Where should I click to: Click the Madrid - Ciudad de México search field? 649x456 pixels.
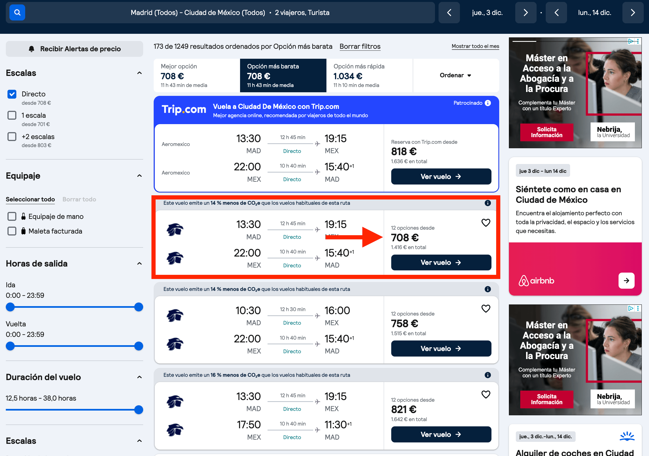[x=220, y=12]
